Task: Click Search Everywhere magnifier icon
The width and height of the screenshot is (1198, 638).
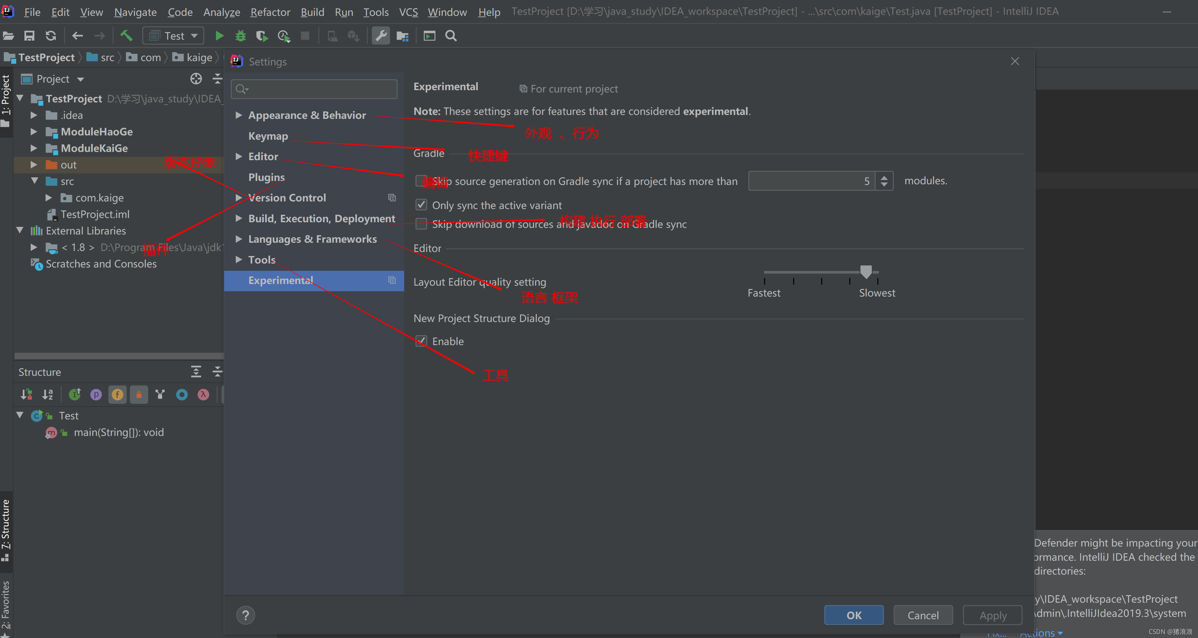Action: pyautogui.click(x=451, y=36)
